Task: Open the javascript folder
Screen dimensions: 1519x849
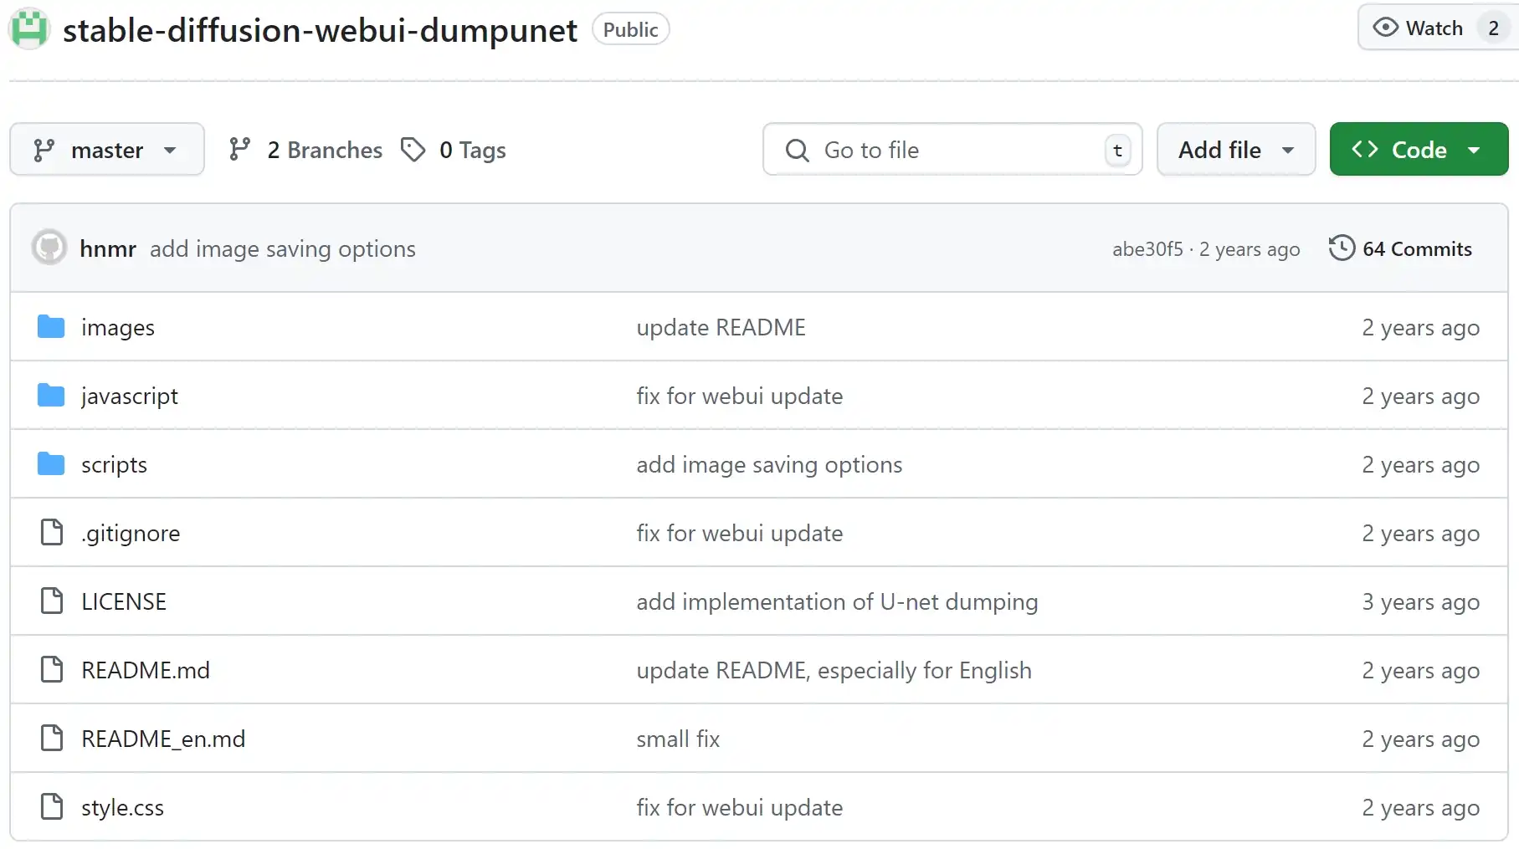Action: point(130,396)
